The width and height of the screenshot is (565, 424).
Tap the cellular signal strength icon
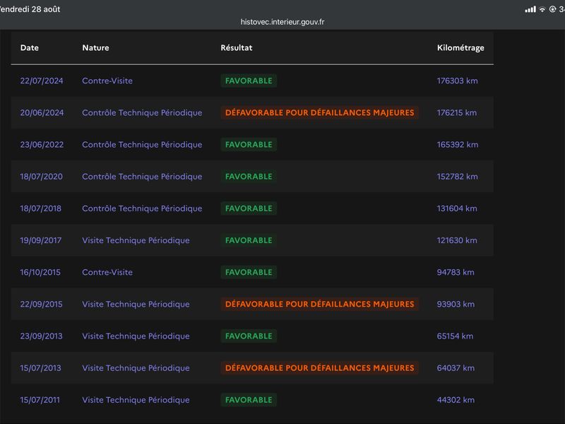[x=530, y=9]
